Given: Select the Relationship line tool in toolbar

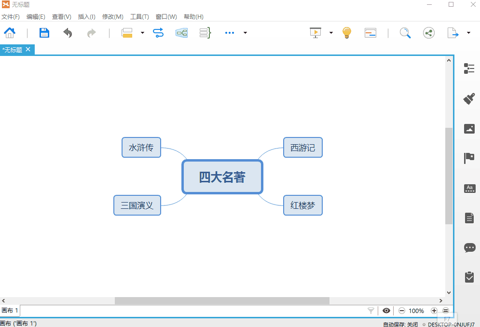Looking at the screenshot, I should click(158, 32).
